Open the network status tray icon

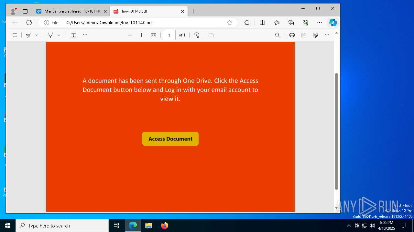[364, 226]
